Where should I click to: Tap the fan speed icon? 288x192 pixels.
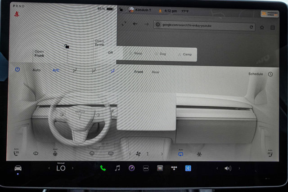(138, 154)
